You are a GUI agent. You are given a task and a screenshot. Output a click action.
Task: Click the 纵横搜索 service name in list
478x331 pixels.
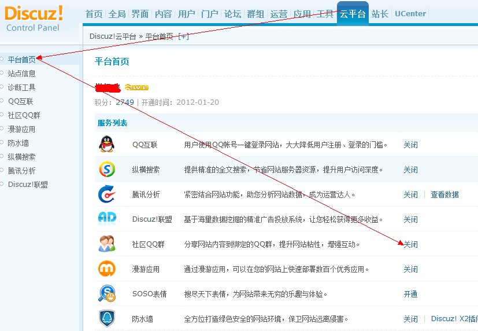pyautogui.click(x=146, y=170)
